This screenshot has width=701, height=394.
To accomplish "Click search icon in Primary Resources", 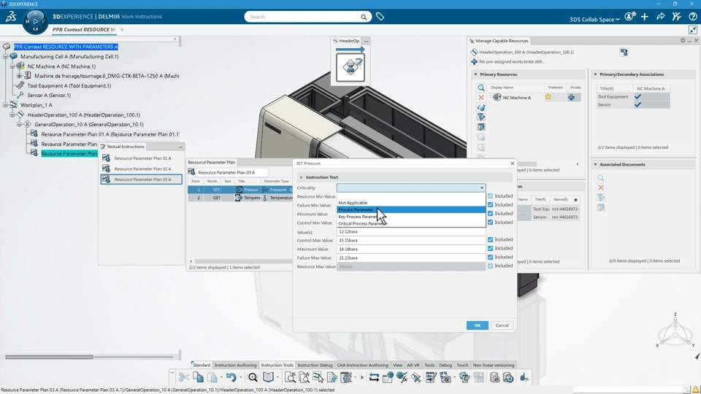I will (x=481, y=88).
